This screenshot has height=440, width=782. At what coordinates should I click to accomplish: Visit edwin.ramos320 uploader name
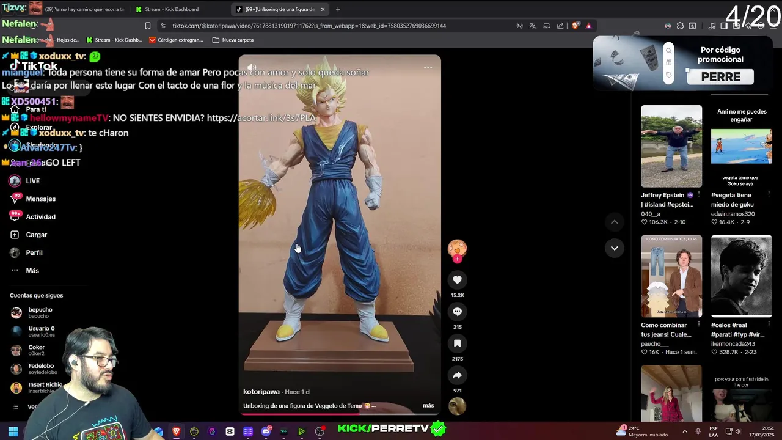coord(733,214)
